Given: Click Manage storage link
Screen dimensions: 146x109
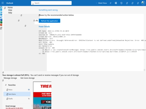Looking at the screenshot, I should [x=10, y=78].
